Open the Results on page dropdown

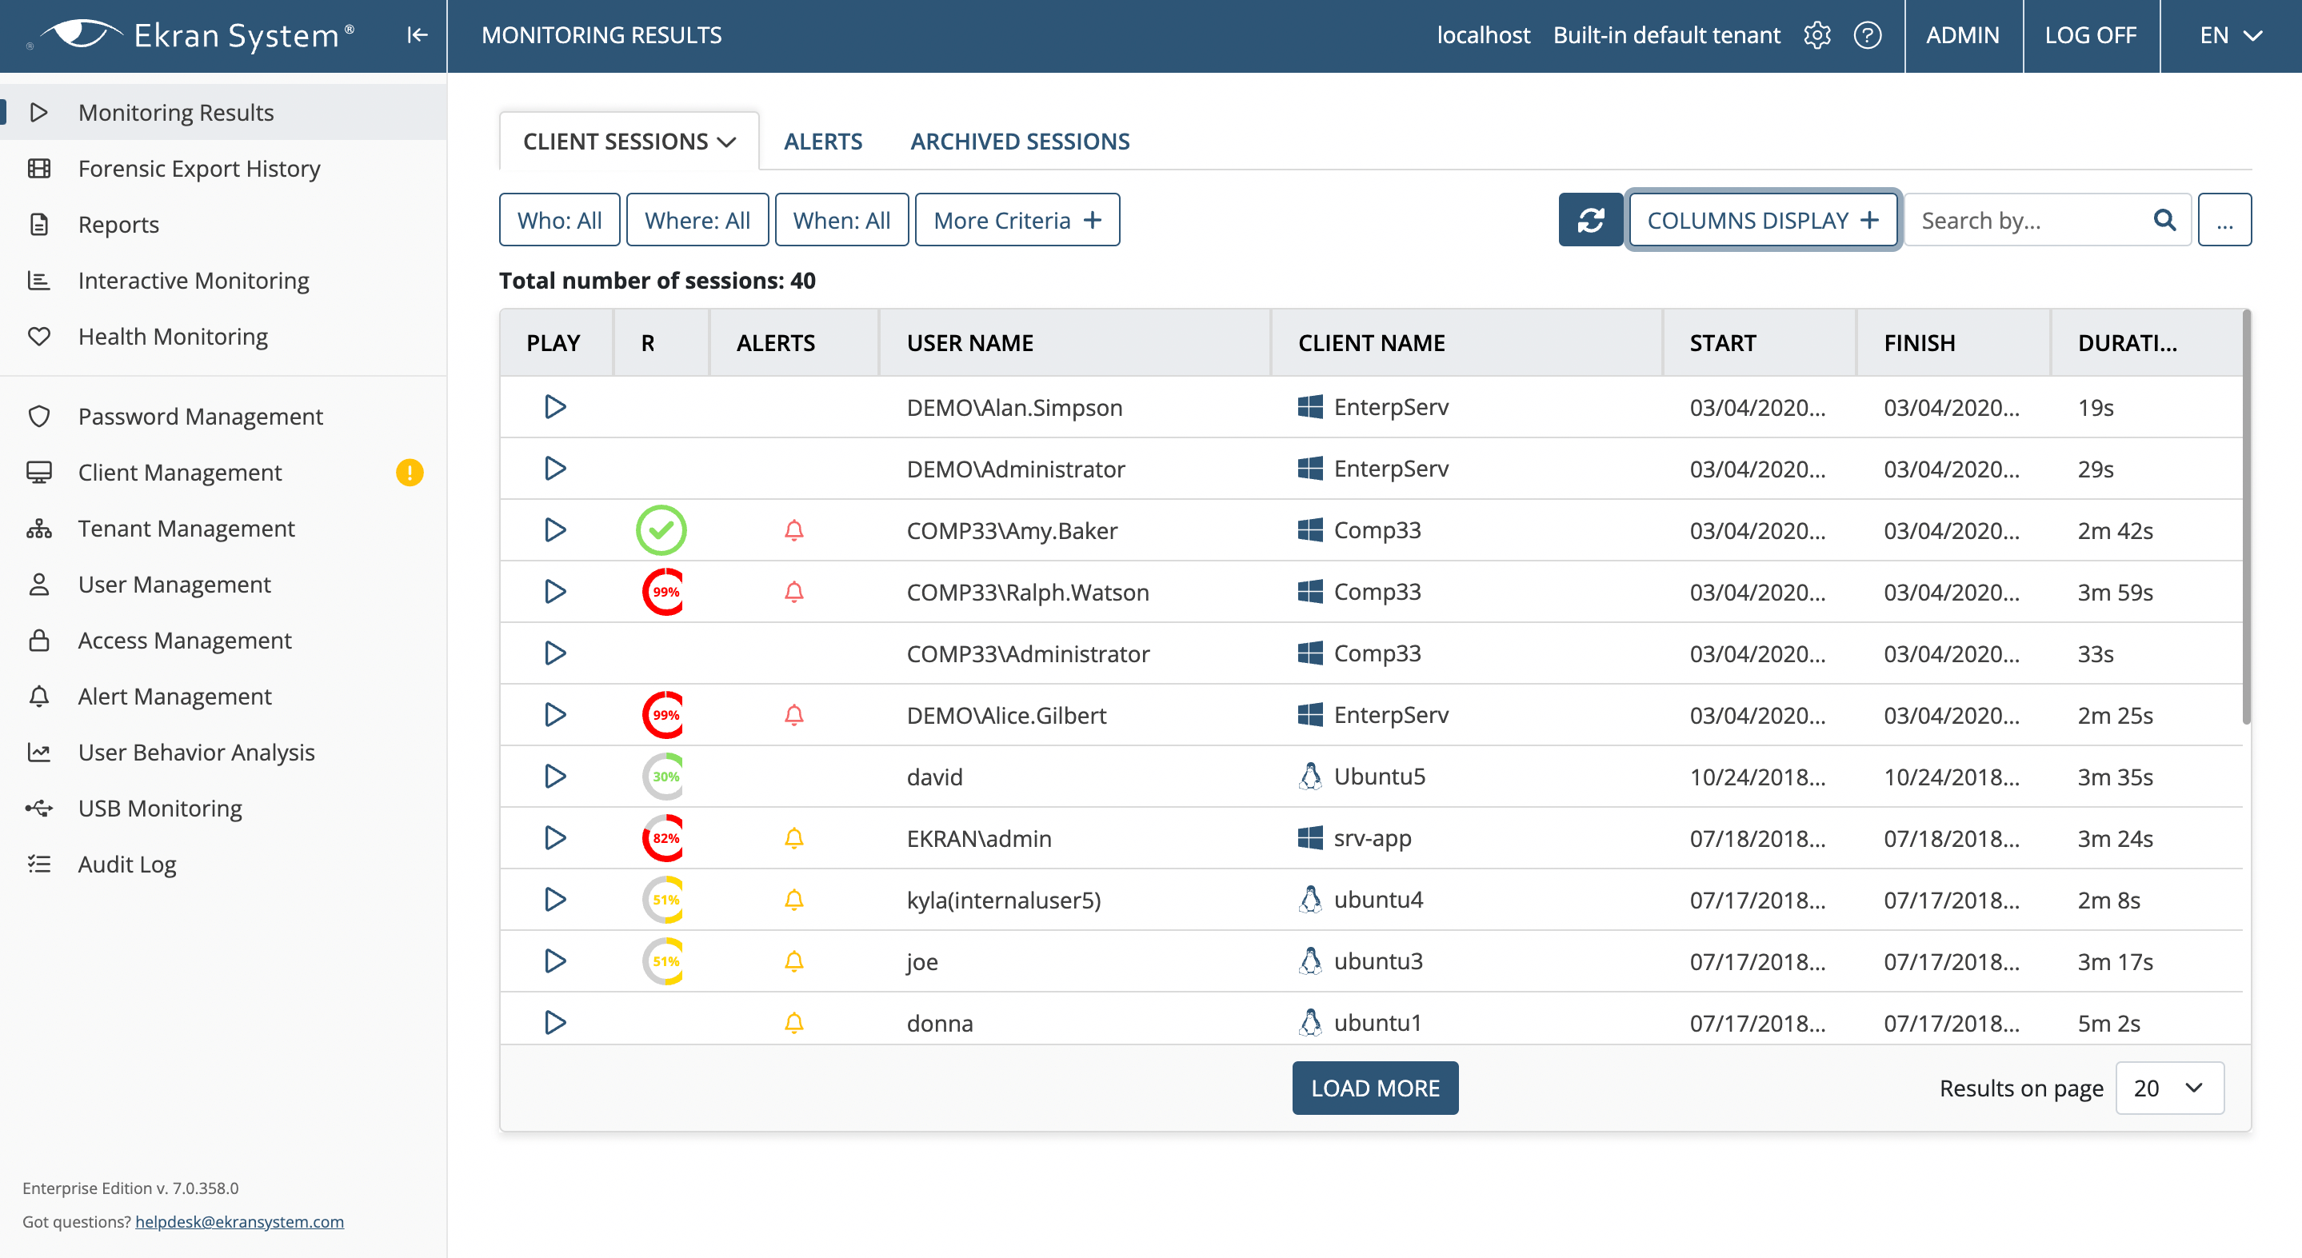point(2170,1088)
